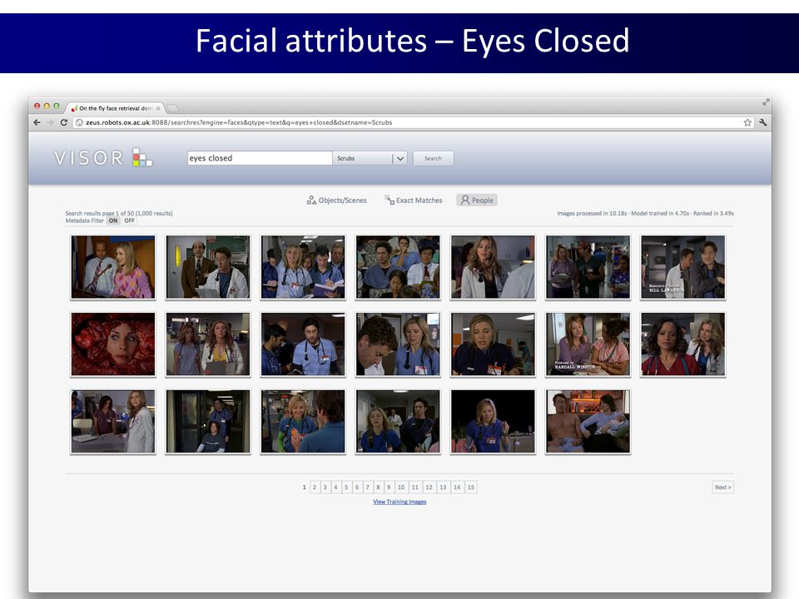The image size is (799, 599).
Task: Go to results page 8
Action: [378, 488]
